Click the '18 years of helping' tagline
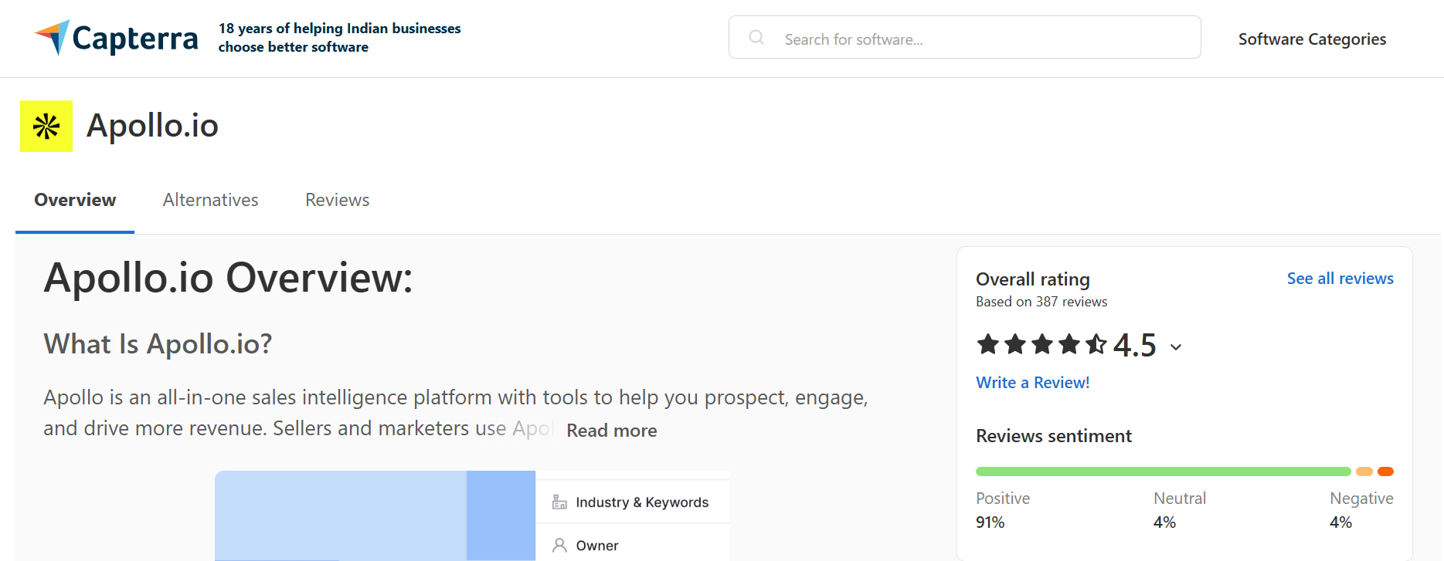Screen dimensions: 1444x561 click(339, 37)
